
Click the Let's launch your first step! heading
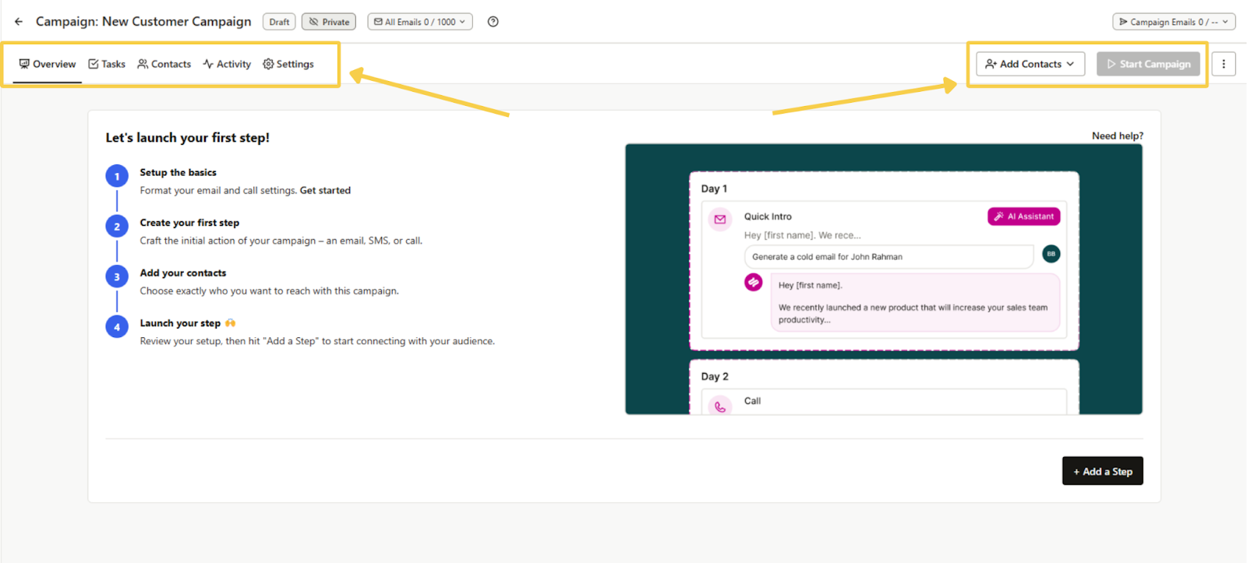[x=188, y=138]
